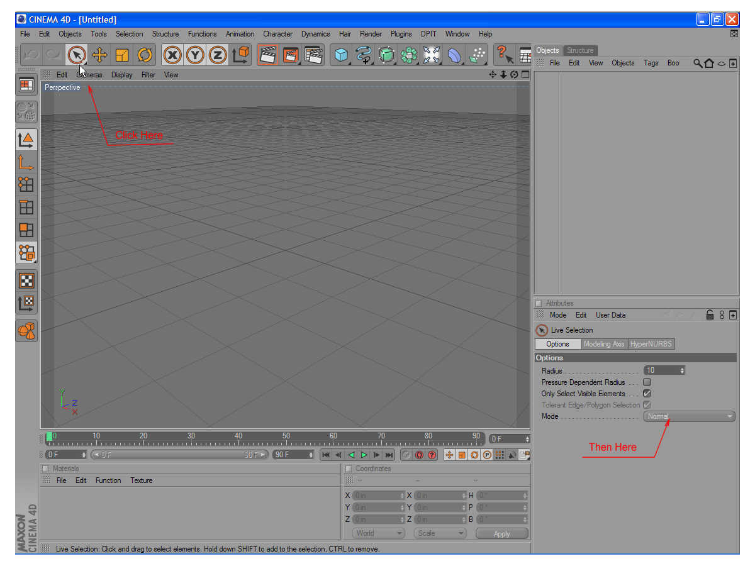This screenshot has width=755, height=566.
Task: Click viewport rotate camera icon
Action: pos(514,74)
